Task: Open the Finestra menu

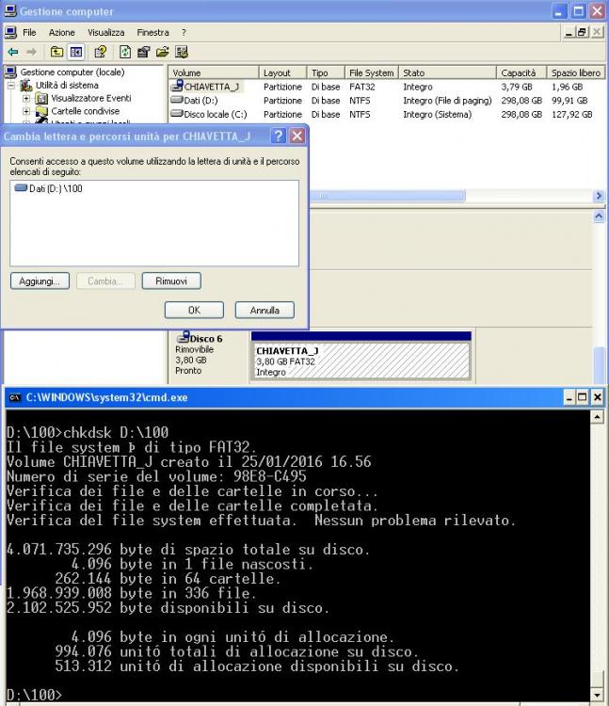Action: coord(152,32)
